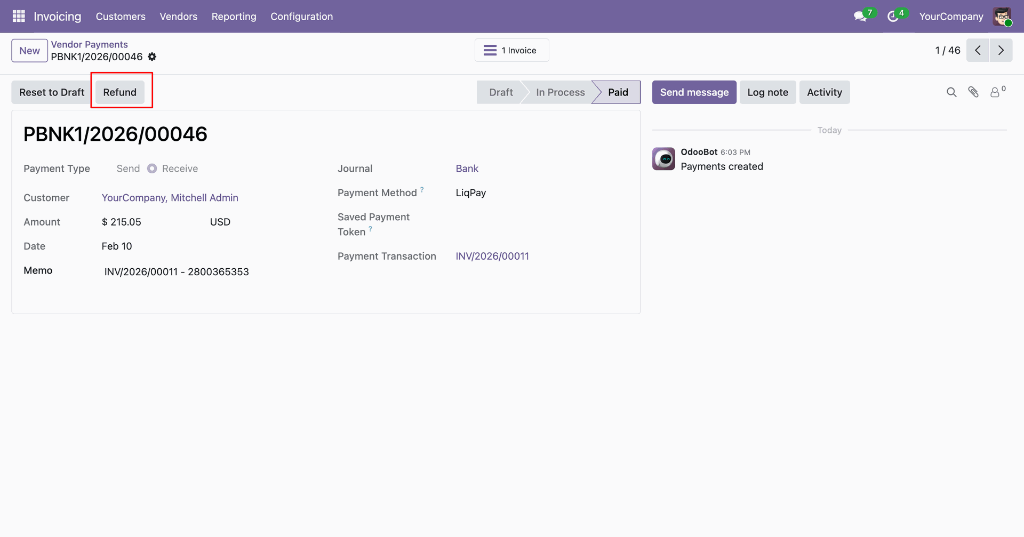Click the USD currency value

(x=220, y=222)
